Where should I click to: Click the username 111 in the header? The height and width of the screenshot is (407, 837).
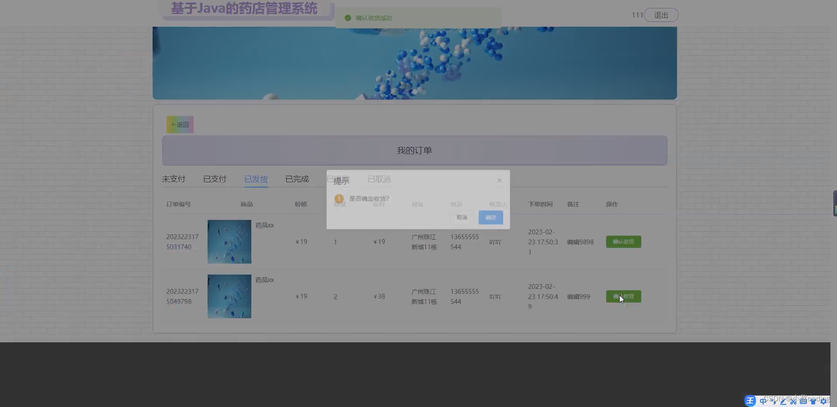[x=637, y=15]
